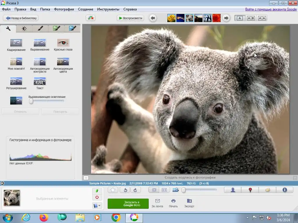Image resolution: width=298 pixels, height=223 pixels.
Task: Select the Кадрирование (crop) tool
Action: (x=16, y=43)
